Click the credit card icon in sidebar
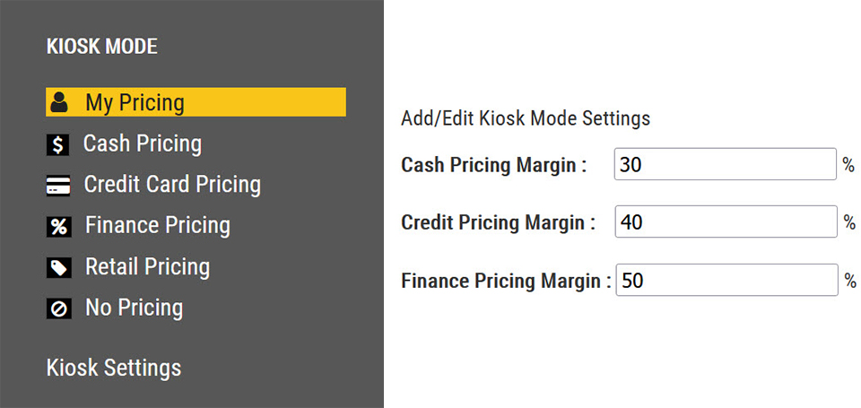The width and height of the screenshot is (861, 408). (58, 186)
